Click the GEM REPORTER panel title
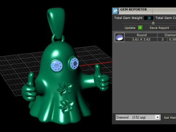This screenshot has width=176, height=132. (133, 10)
